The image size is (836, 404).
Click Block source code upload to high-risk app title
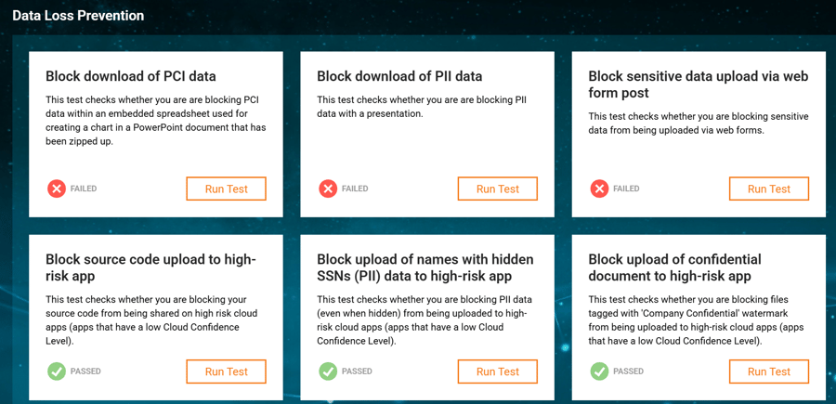(151, 267)
